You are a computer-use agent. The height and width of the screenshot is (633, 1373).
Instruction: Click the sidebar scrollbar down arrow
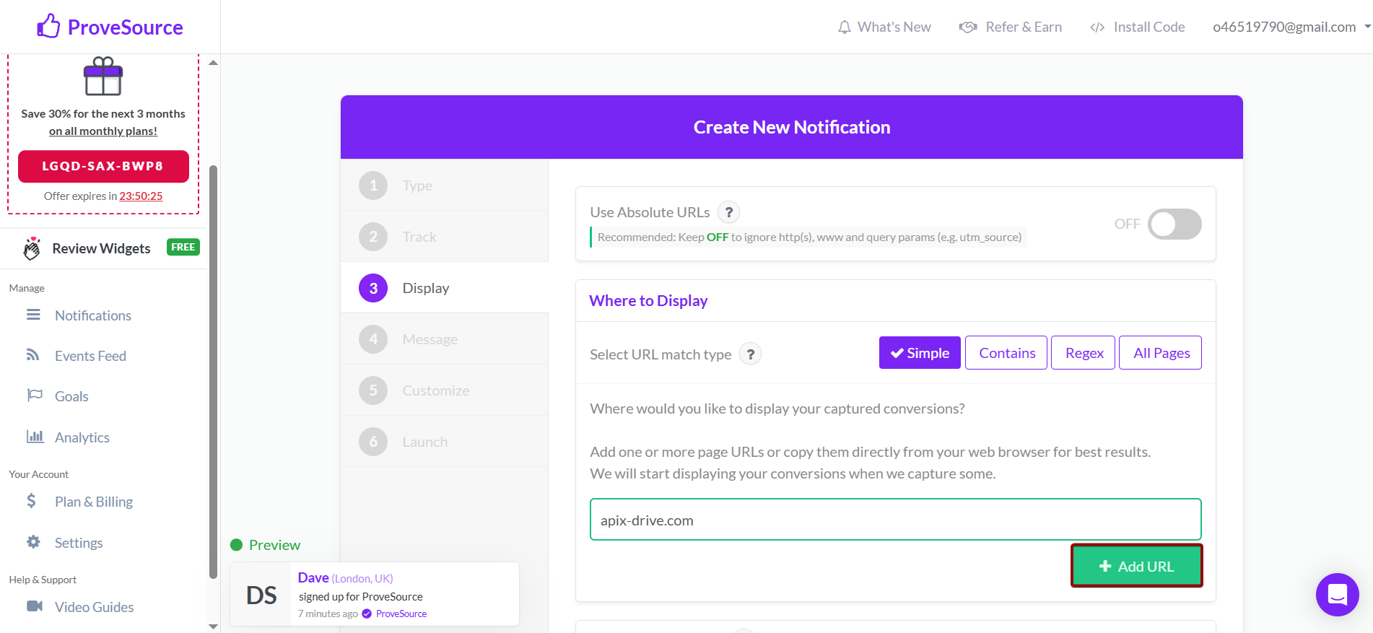[213, 626]
